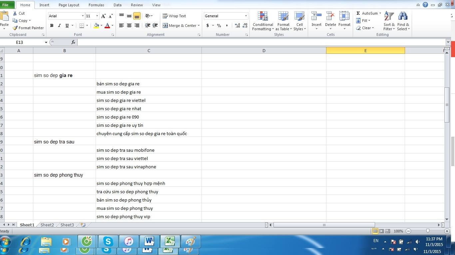Screen dimensions: 455x255
Task: Switch to Insert tab
Action: [x=44, y=5]
